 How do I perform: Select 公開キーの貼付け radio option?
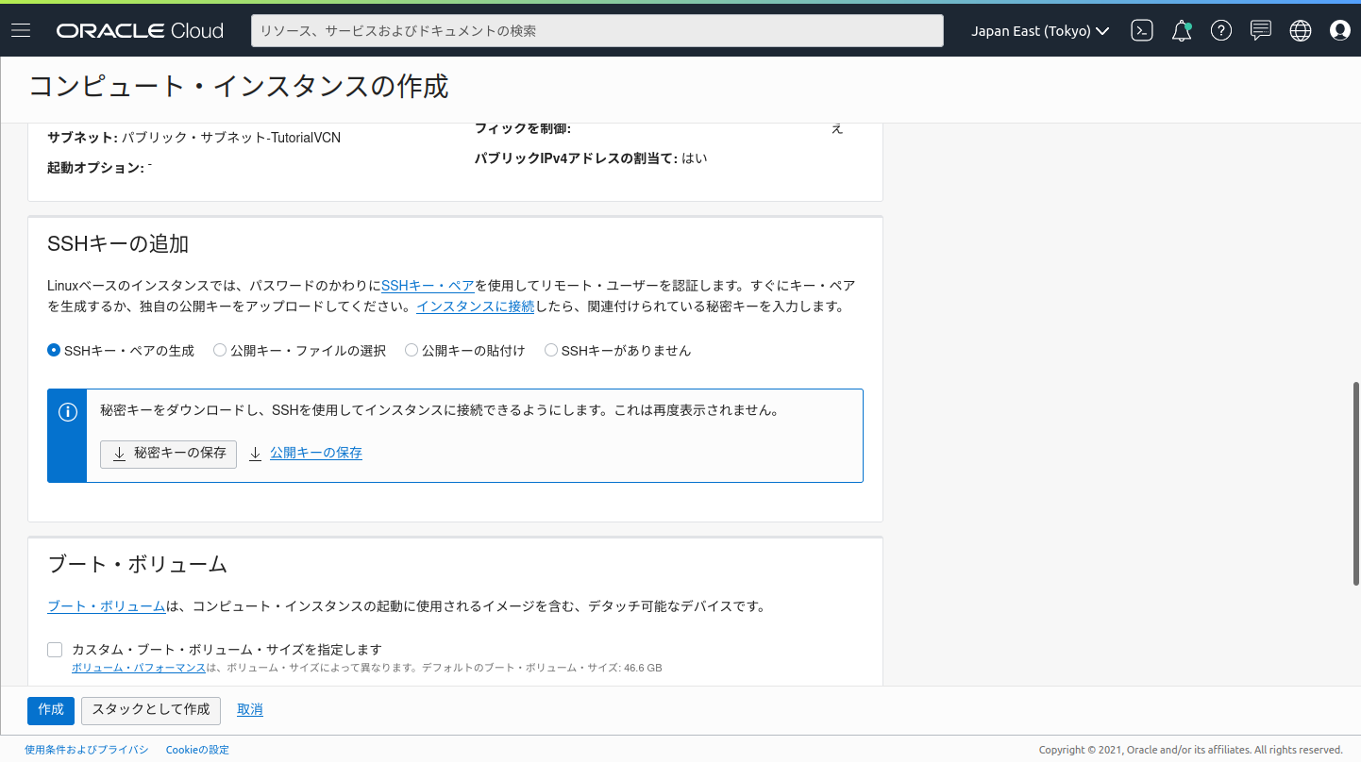412,350
